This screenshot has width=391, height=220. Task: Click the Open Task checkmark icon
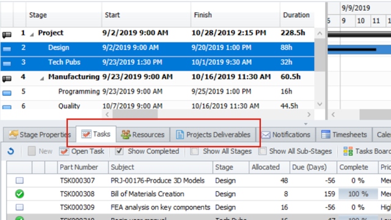click(64, 151)
